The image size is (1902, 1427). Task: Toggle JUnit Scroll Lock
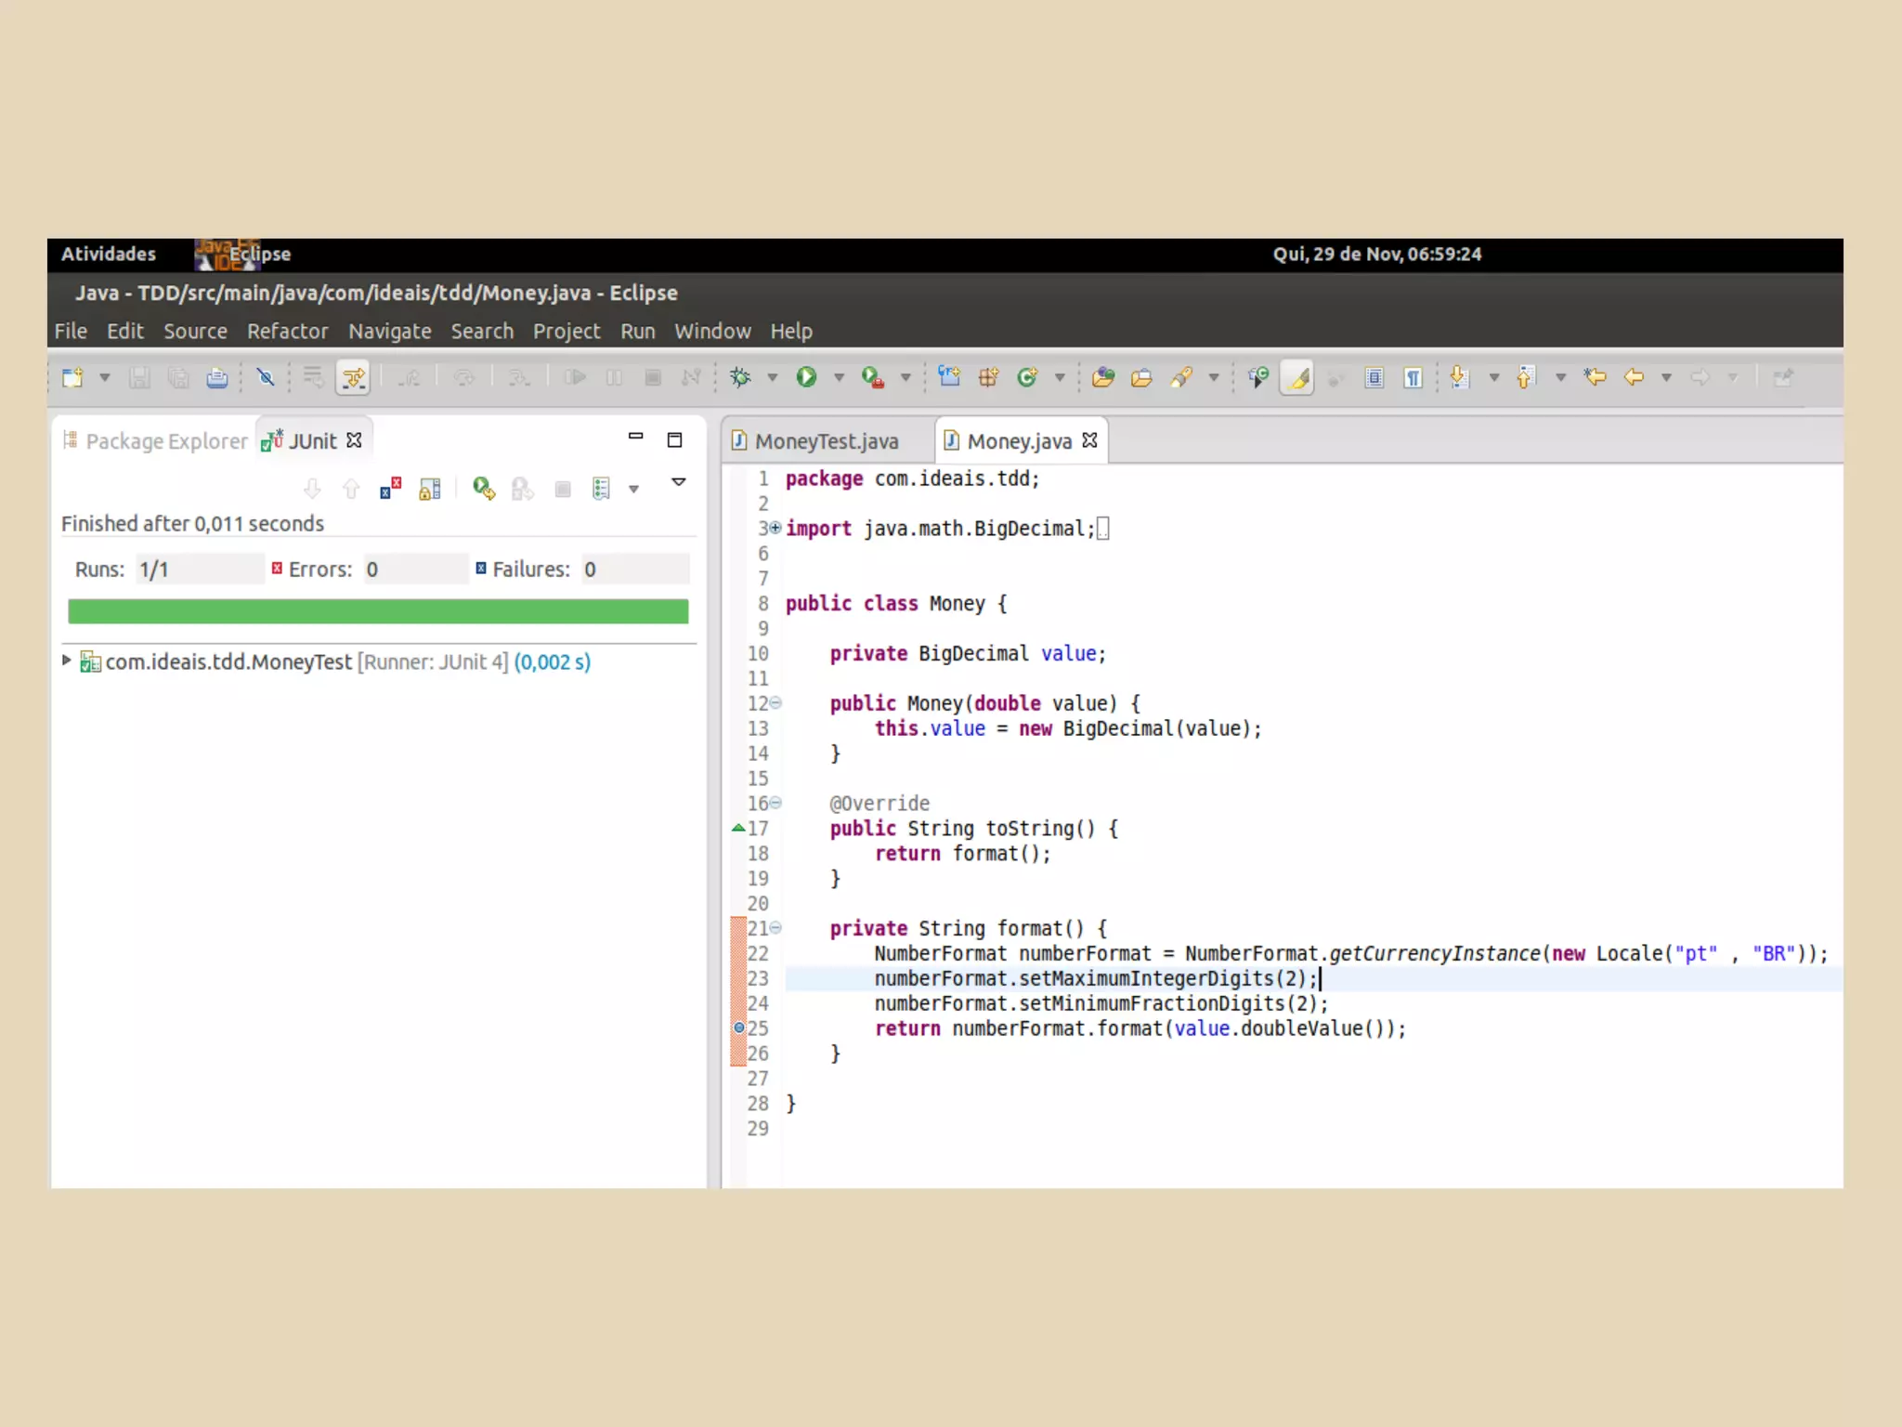[430, 489]
